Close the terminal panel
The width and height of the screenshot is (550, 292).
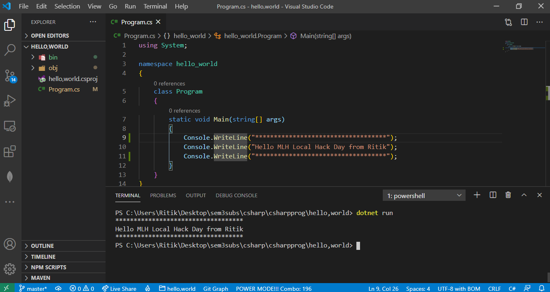click(539, 195)
